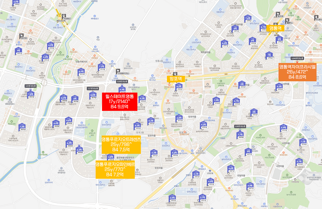Open the 117명 보는중 bubble
The image size is (322, 209).
[93, 89]
